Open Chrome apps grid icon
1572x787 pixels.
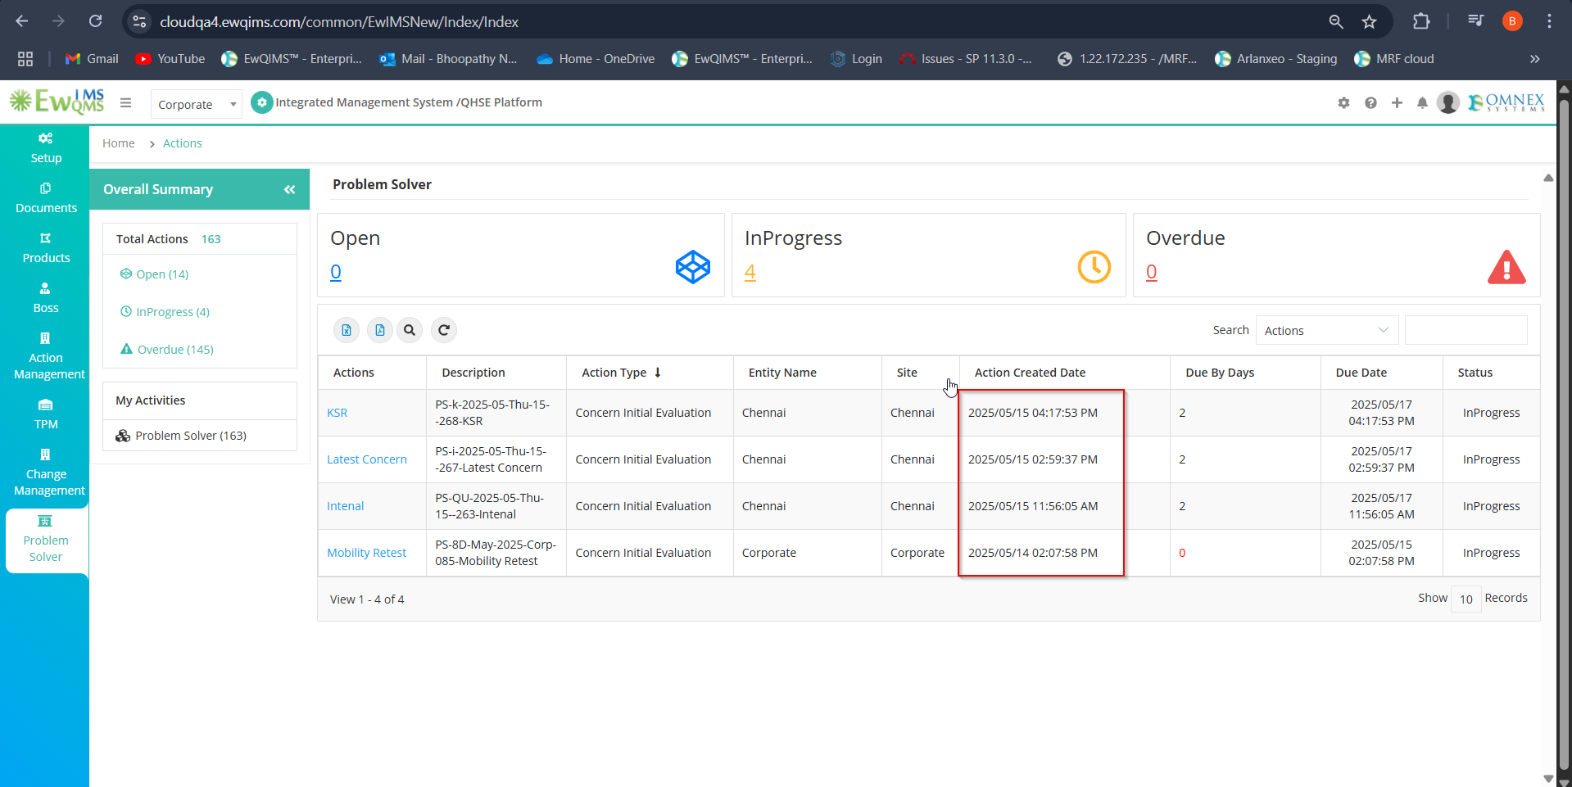tap(25, 59)
